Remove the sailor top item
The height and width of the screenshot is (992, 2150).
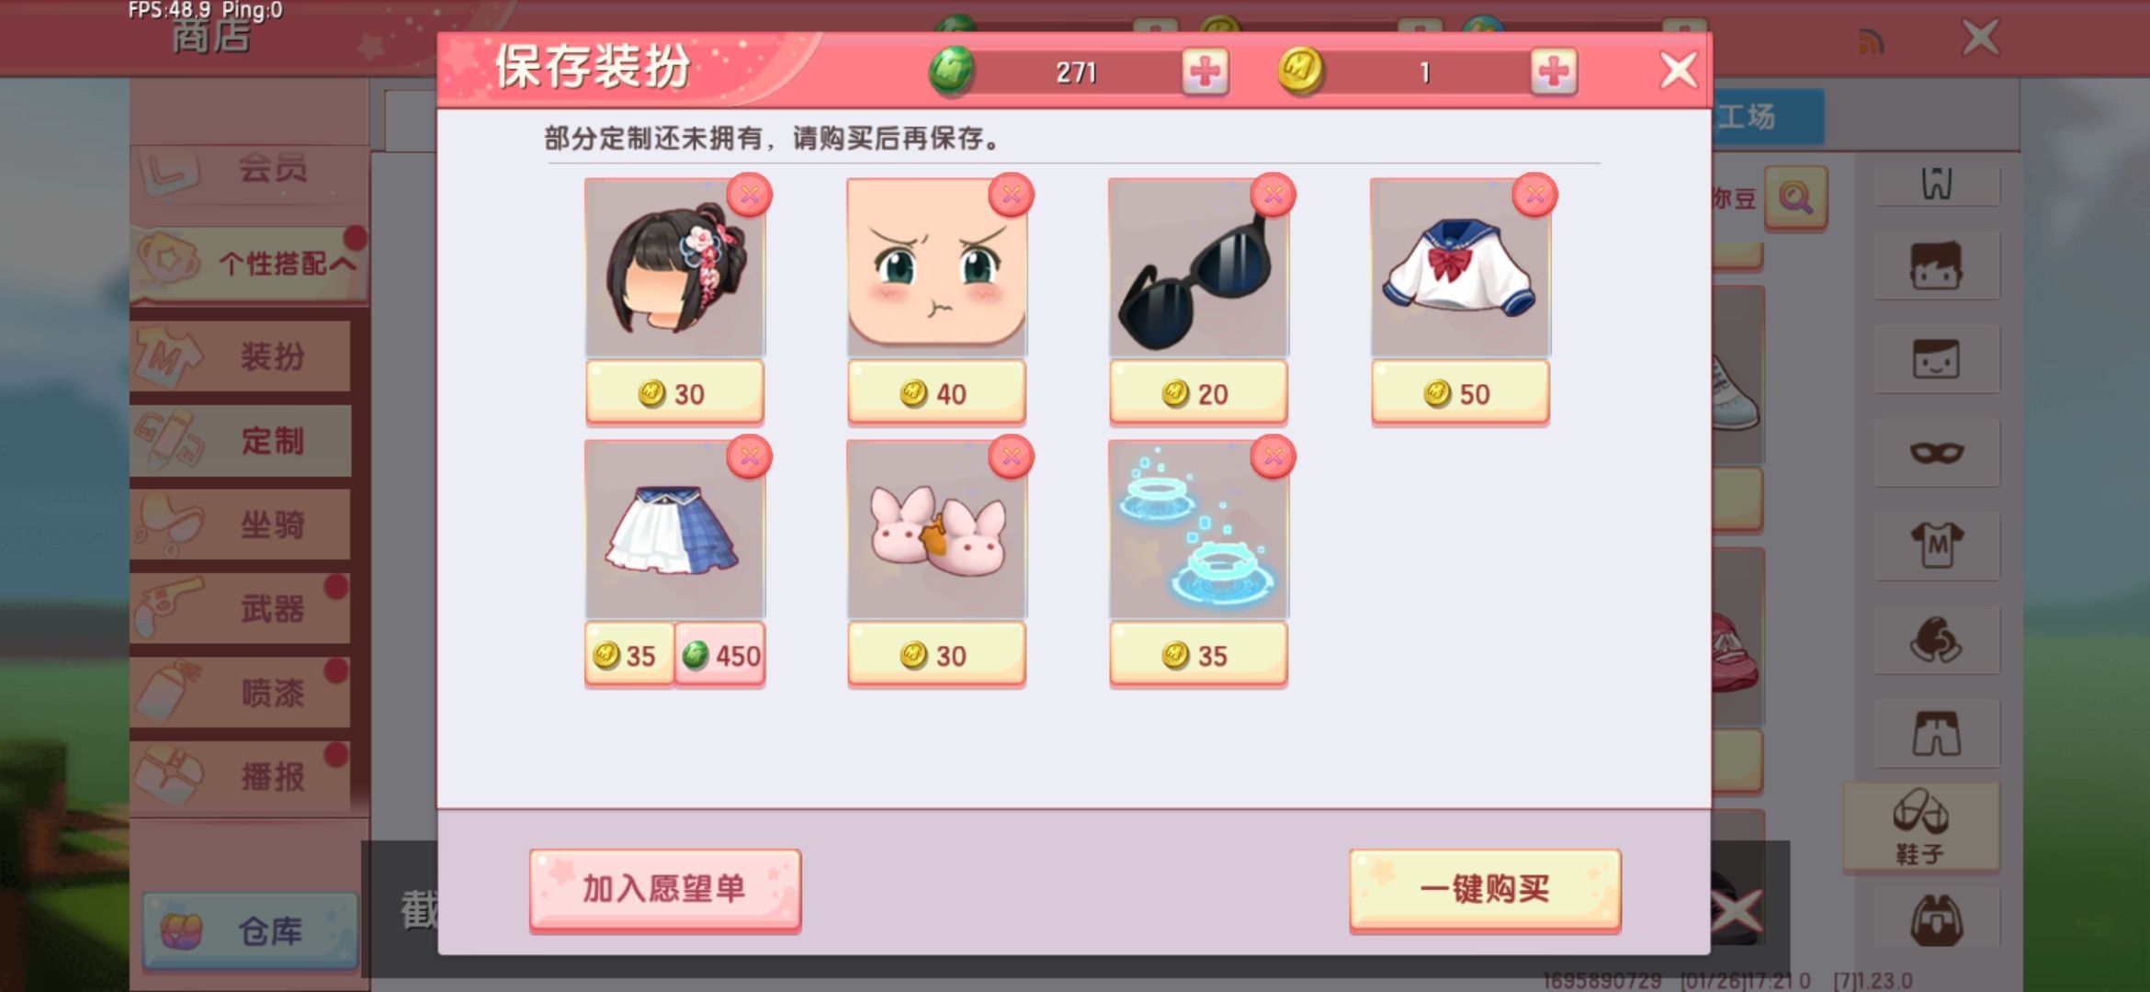[1535, 195]
